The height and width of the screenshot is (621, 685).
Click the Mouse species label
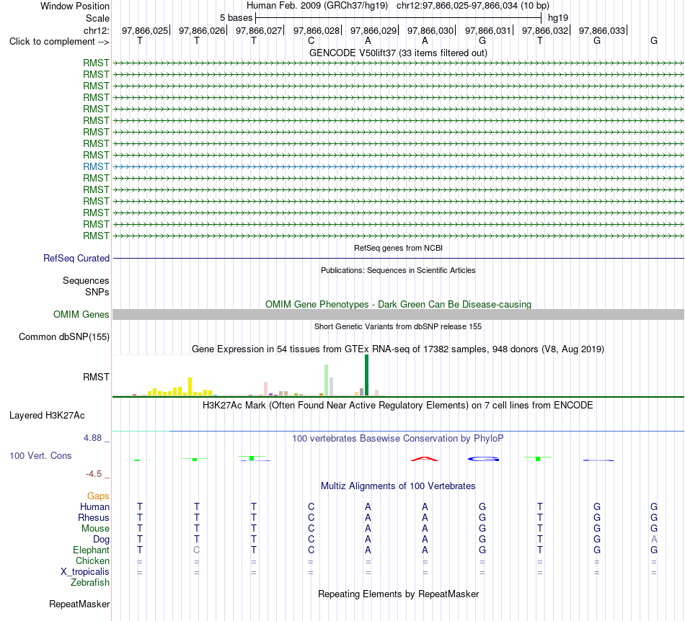95,529
